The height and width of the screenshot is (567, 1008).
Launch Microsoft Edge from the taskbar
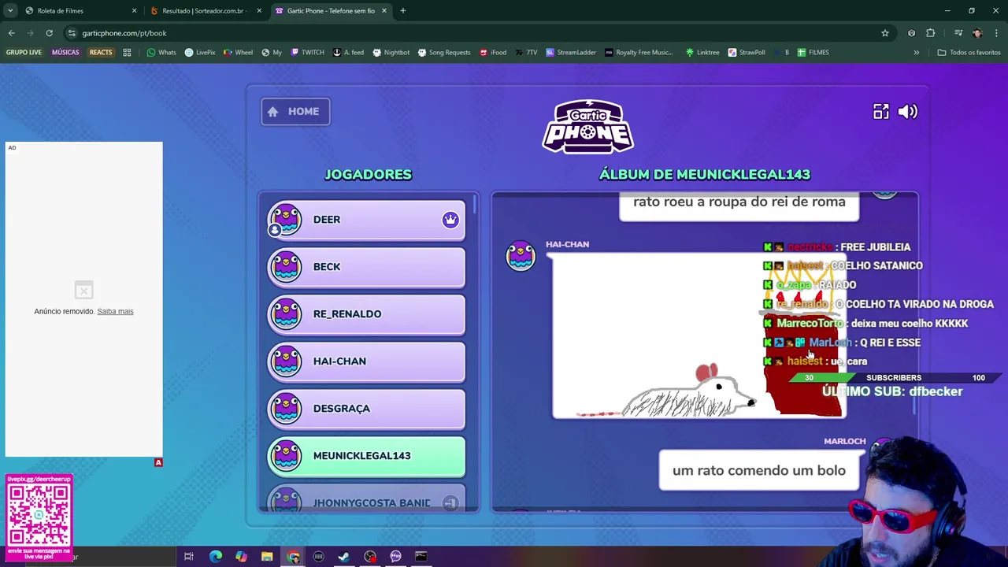point(215,557)
